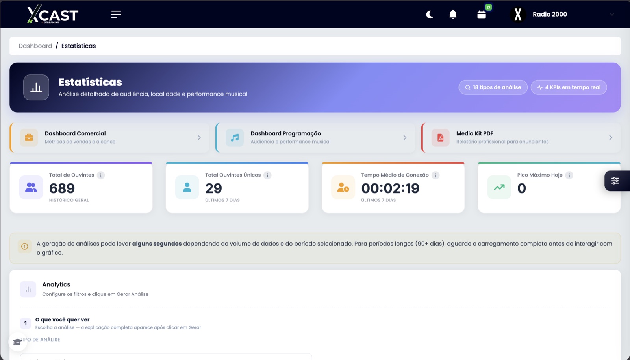Screen dimensions: 630x360
Task: Click the Analytics heading
Action: (56, 284)
